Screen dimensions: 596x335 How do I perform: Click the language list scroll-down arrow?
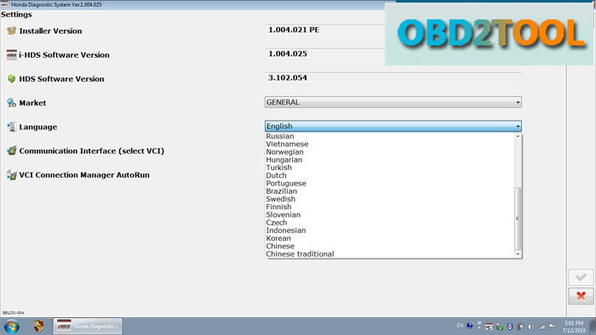[x=518, y=254]
